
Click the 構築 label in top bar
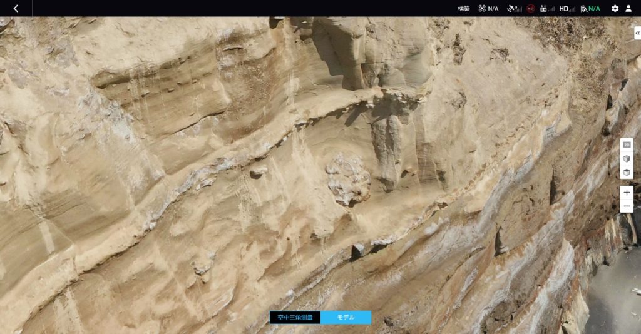click(463, 8)
